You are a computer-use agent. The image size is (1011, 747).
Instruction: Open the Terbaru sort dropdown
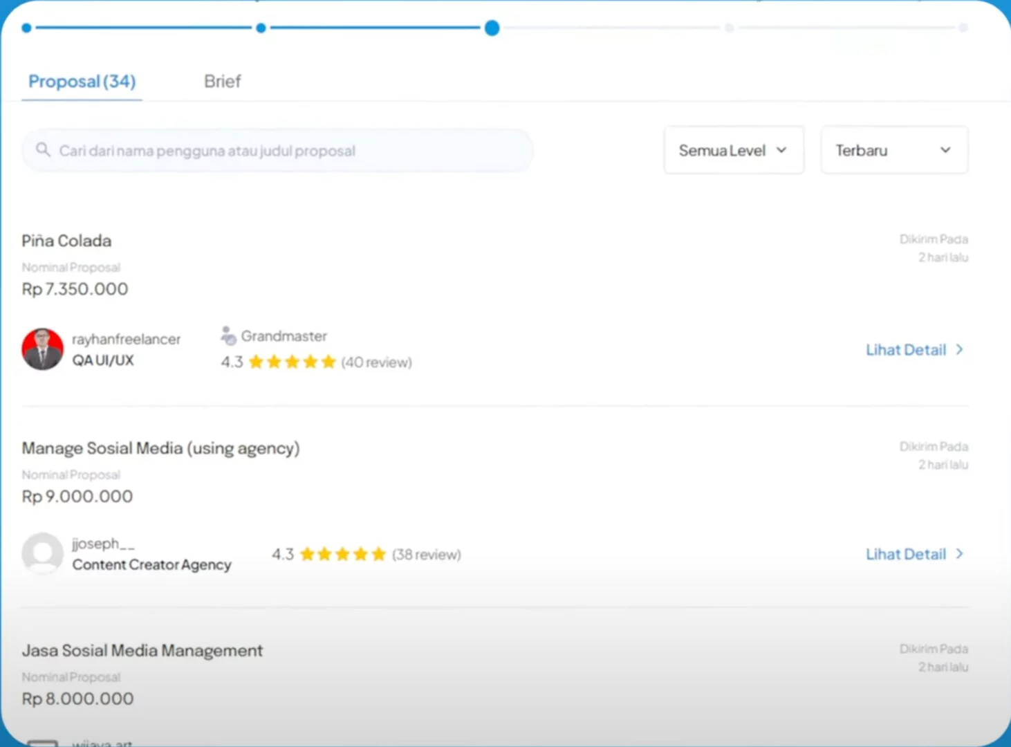[893, 150]
